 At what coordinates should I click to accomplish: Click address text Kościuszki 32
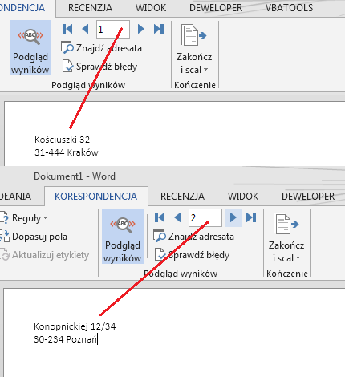point(62,140)
